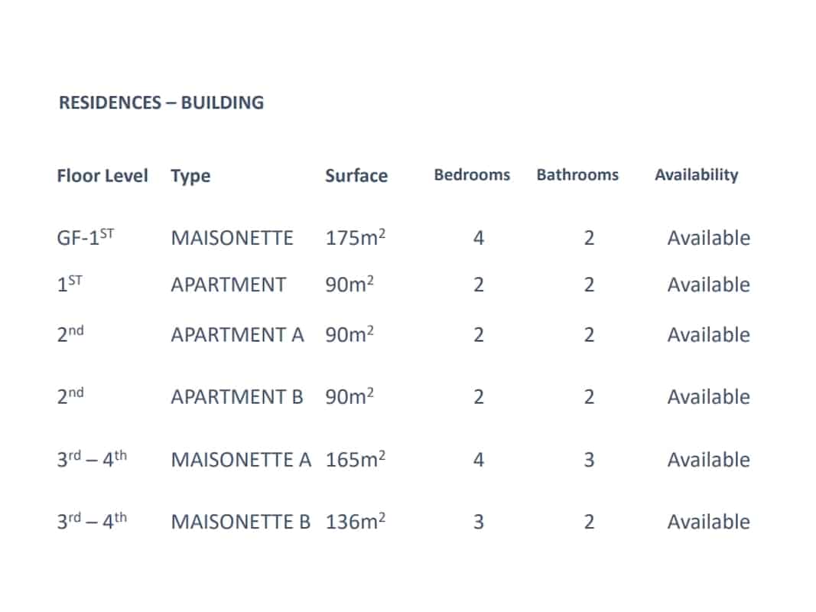Click the MAISONETTE B type cell
The image size is (816, 612).
240,522
